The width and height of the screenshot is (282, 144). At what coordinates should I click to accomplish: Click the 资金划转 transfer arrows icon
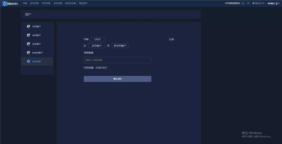click(28, 61)
